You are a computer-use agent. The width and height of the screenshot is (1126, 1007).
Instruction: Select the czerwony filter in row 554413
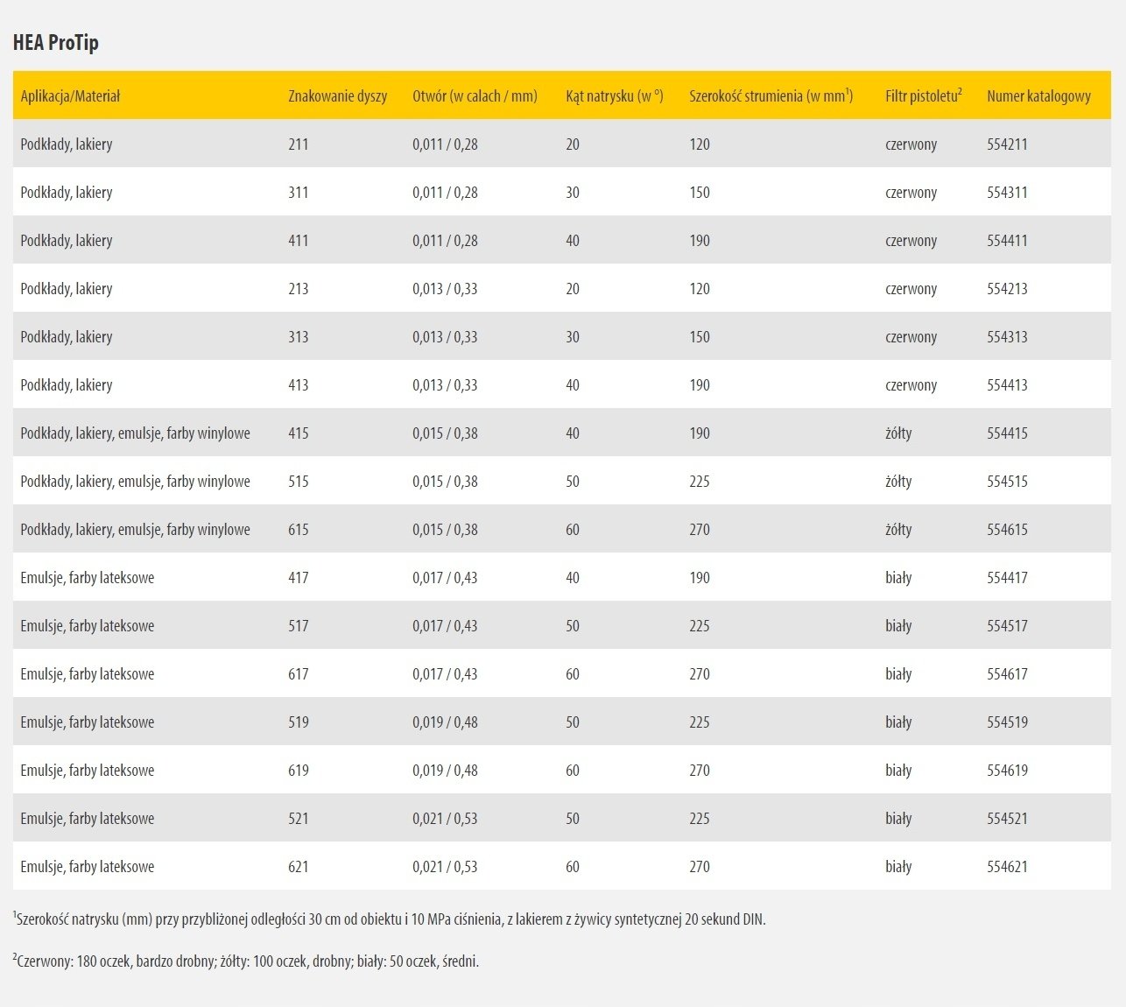click(911, 385)
